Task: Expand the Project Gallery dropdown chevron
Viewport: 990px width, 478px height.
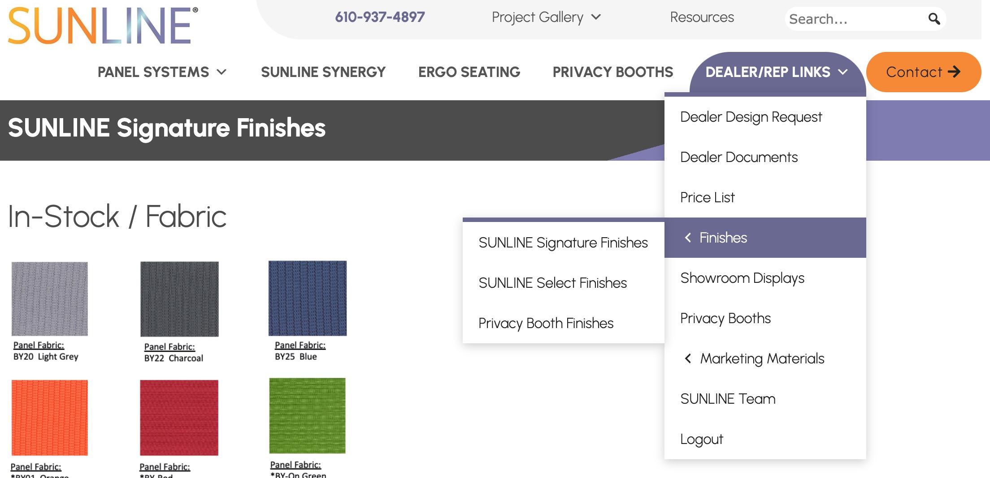Action: click(x=596, y=17)
